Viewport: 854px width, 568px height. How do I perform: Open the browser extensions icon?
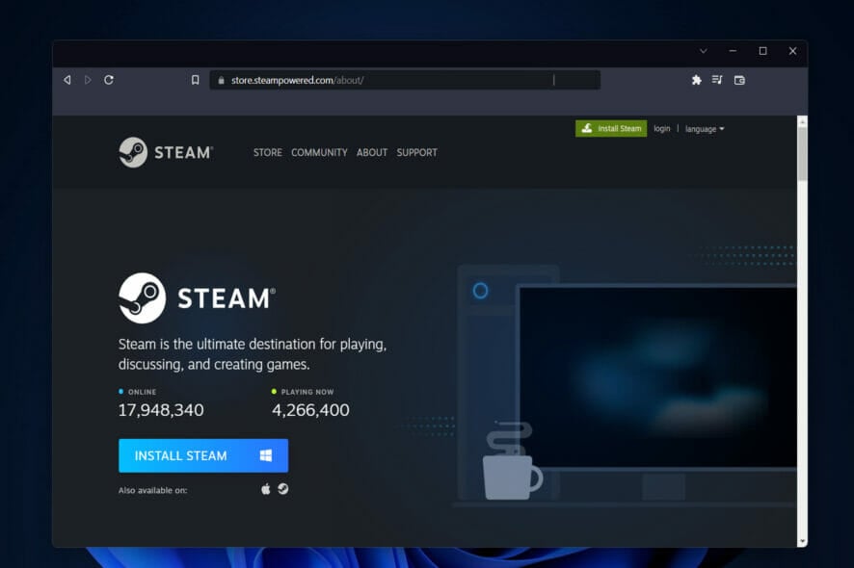[696, 80]
